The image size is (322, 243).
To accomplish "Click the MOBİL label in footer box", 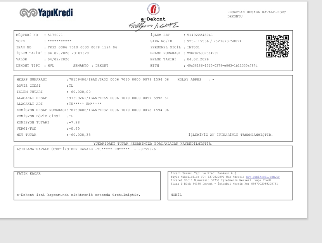I will (176, 195).
